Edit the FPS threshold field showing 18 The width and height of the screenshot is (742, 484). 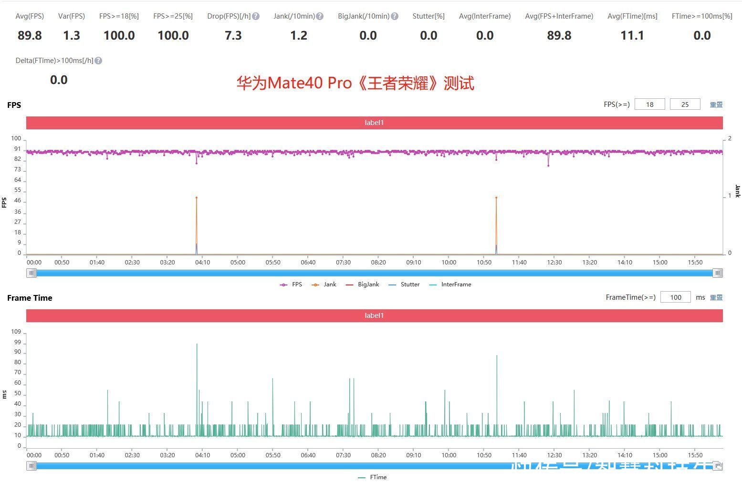[649, 104]
